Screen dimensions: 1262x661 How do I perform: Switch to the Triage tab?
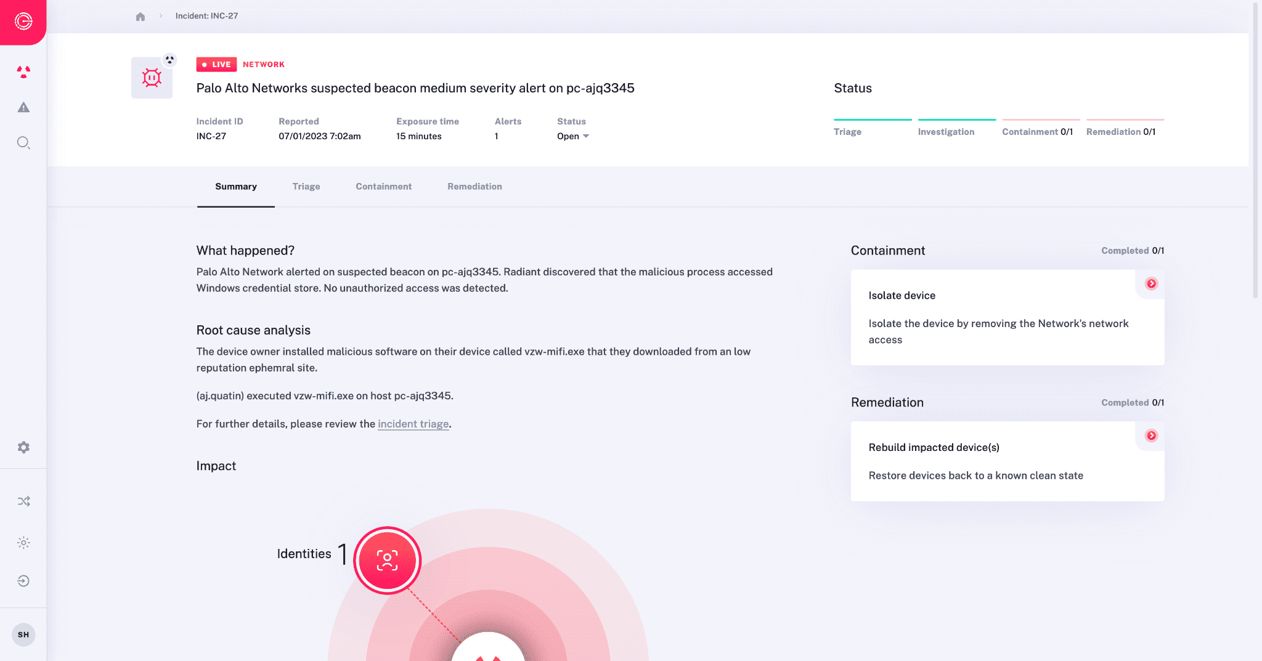(306, 187)
